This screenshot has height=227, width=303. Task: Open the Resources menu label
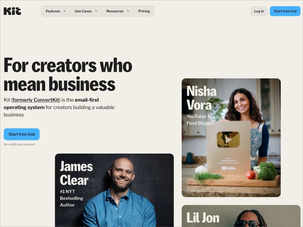[115, 11]
